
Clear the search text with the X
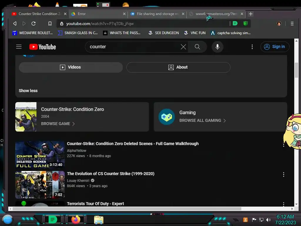pyautogui.click(x=183, y=47)
